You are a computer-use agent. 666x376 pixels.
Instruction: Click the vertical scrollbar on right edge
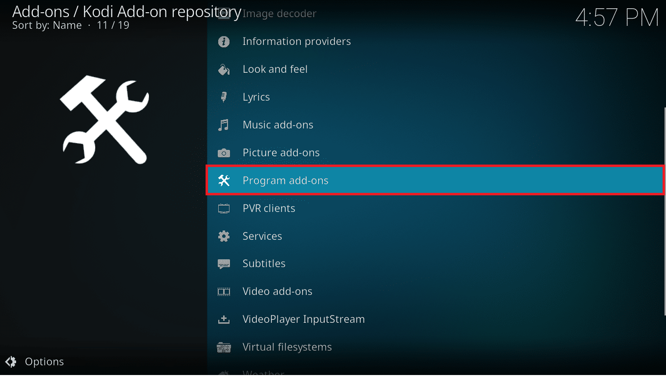click(664, 210)
